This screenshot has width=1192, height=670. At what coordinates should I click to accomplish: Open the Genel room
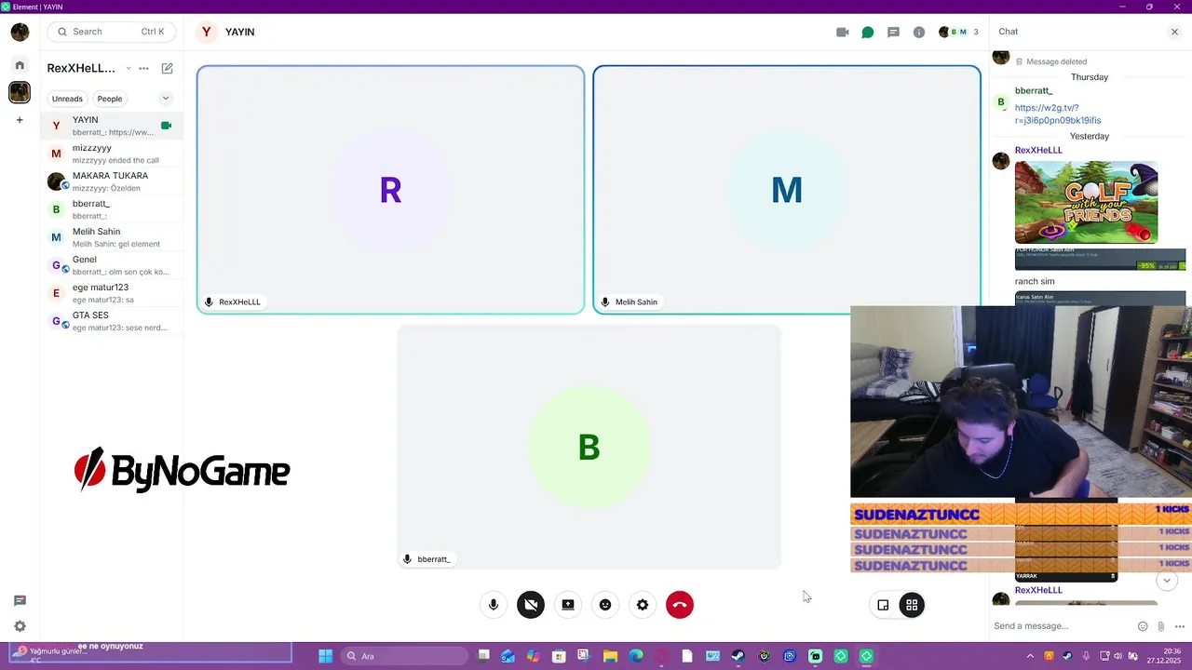coord(112,265)
